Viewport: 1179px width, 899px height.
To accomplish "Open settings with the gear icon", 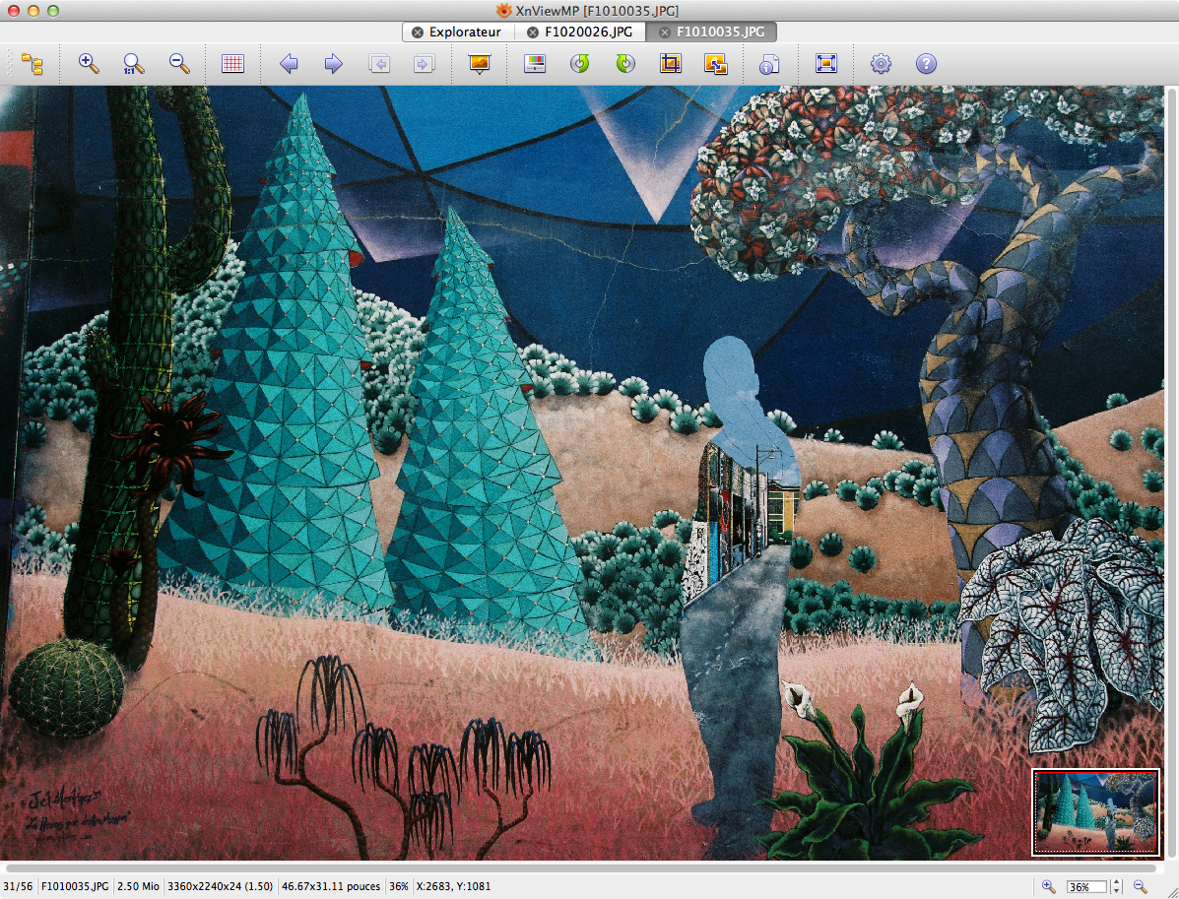I will [x=881, y=64].
